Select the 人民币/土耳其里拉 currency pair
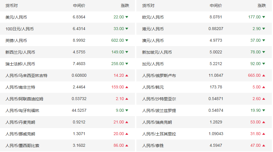The height and width of the screenshot is (152, 273). 159,134
